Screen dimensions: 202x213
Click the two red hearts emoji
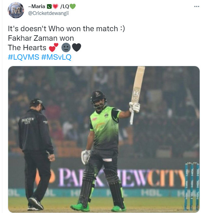pyautogui.click(x=54, y=47)
